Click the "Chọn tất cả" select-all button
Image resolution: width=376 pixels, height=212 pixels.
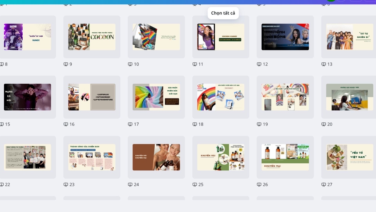[x=223, y=13]
